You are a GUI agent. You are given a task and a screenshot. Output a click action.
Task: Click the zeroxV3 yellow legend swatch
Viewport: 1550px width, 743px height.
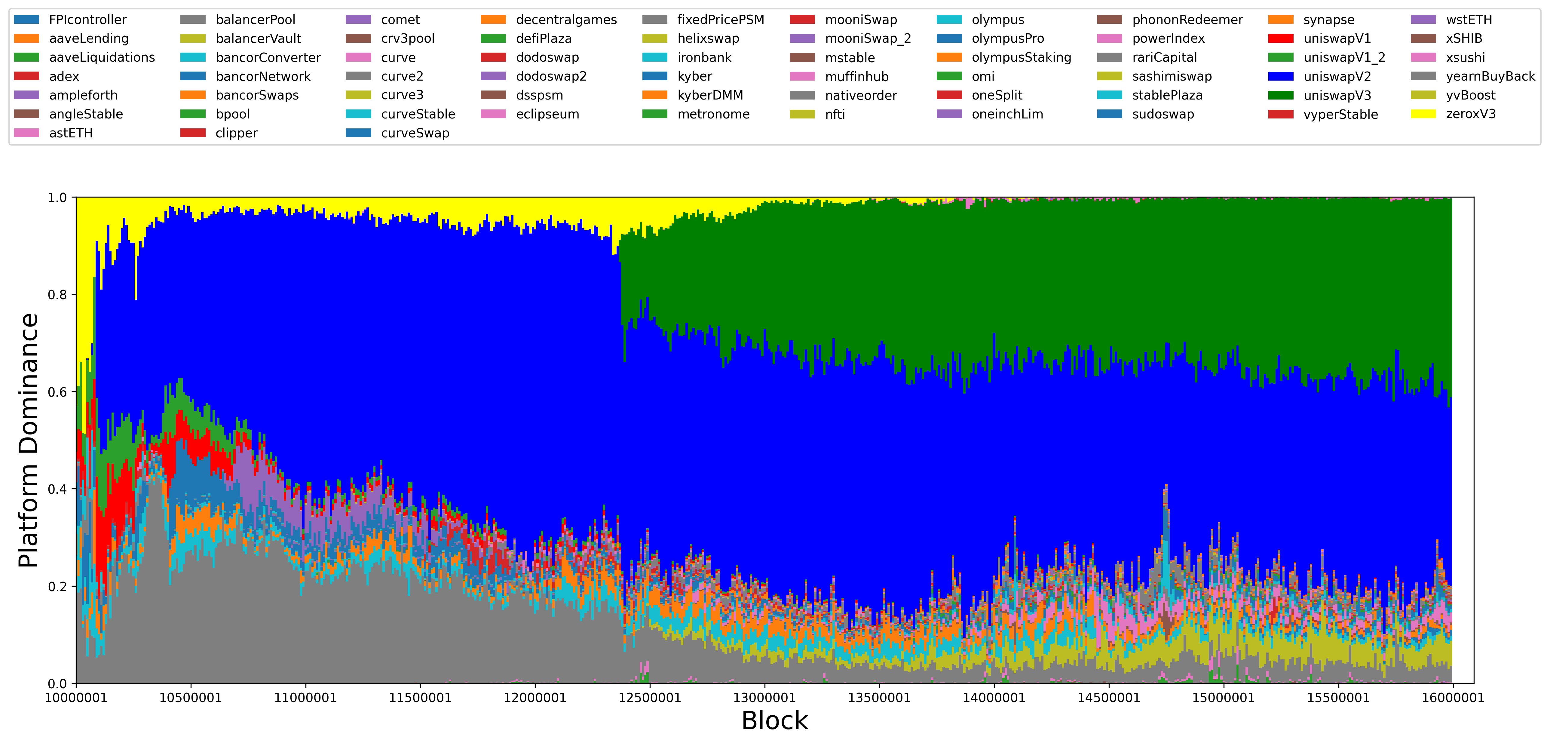click(x=1423, y=114)
